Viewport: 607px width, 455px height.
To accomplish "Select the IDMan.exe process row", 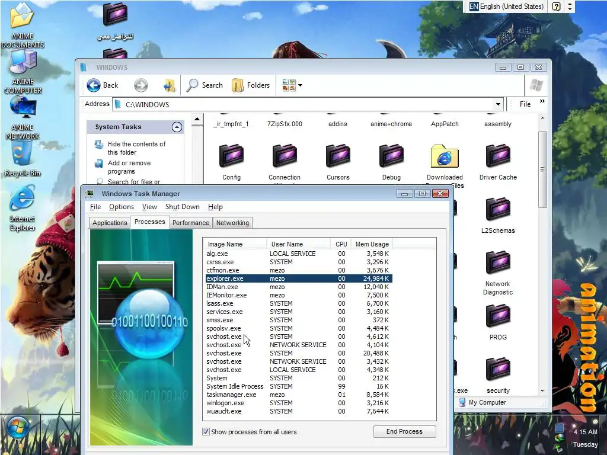I will tap(299, 287).
